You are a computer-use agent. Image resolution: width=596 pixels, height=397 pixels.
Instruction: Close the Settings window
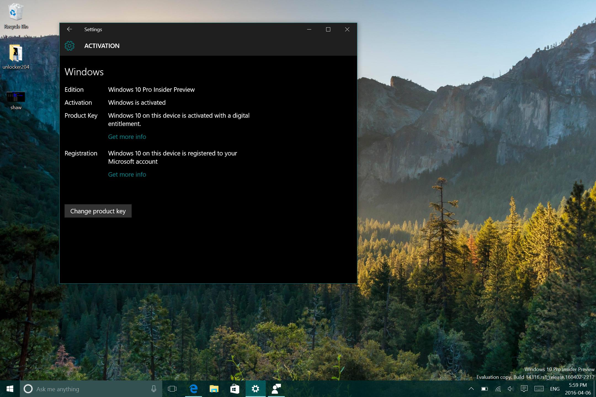click(x=347, y=29)
